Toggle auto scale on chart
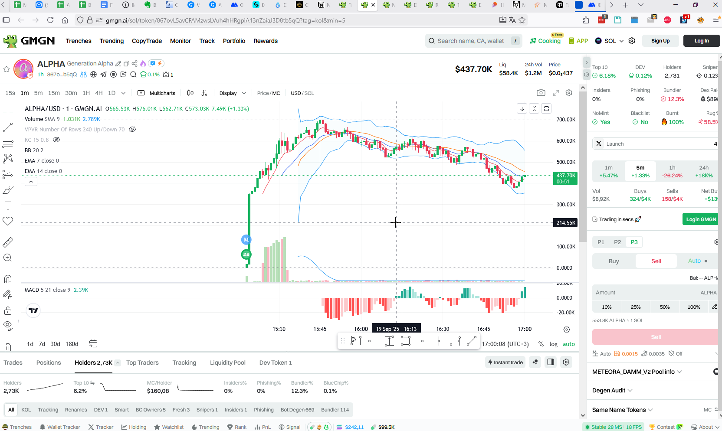Viewport: 722px width, 431px height. click(569, 344)
